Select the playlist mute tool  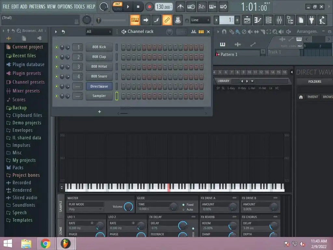pyautogui.click(x=250, y=32)
